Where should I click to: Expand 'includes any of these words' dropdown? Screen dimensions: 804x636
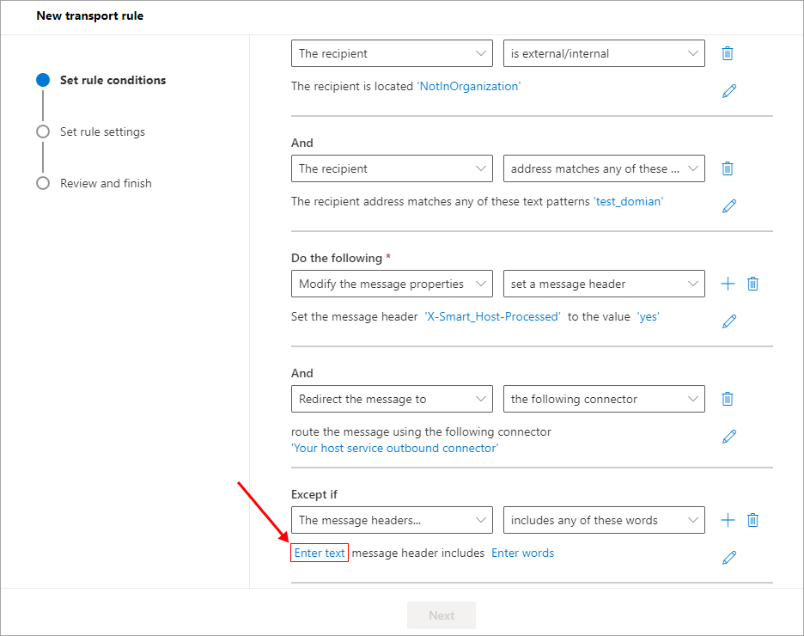click(x=604, y=520)
